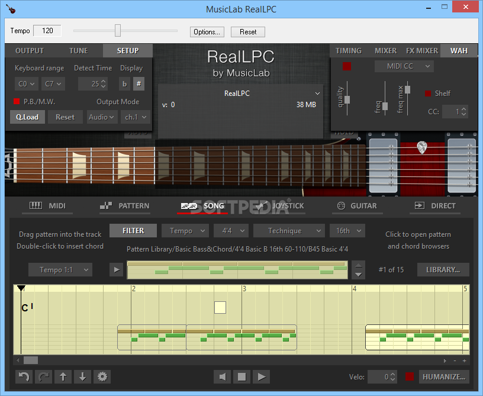This screenshot has width=483, height=396.
Task: Click the undo arrow icon
Action: click(x=24, y=376)
